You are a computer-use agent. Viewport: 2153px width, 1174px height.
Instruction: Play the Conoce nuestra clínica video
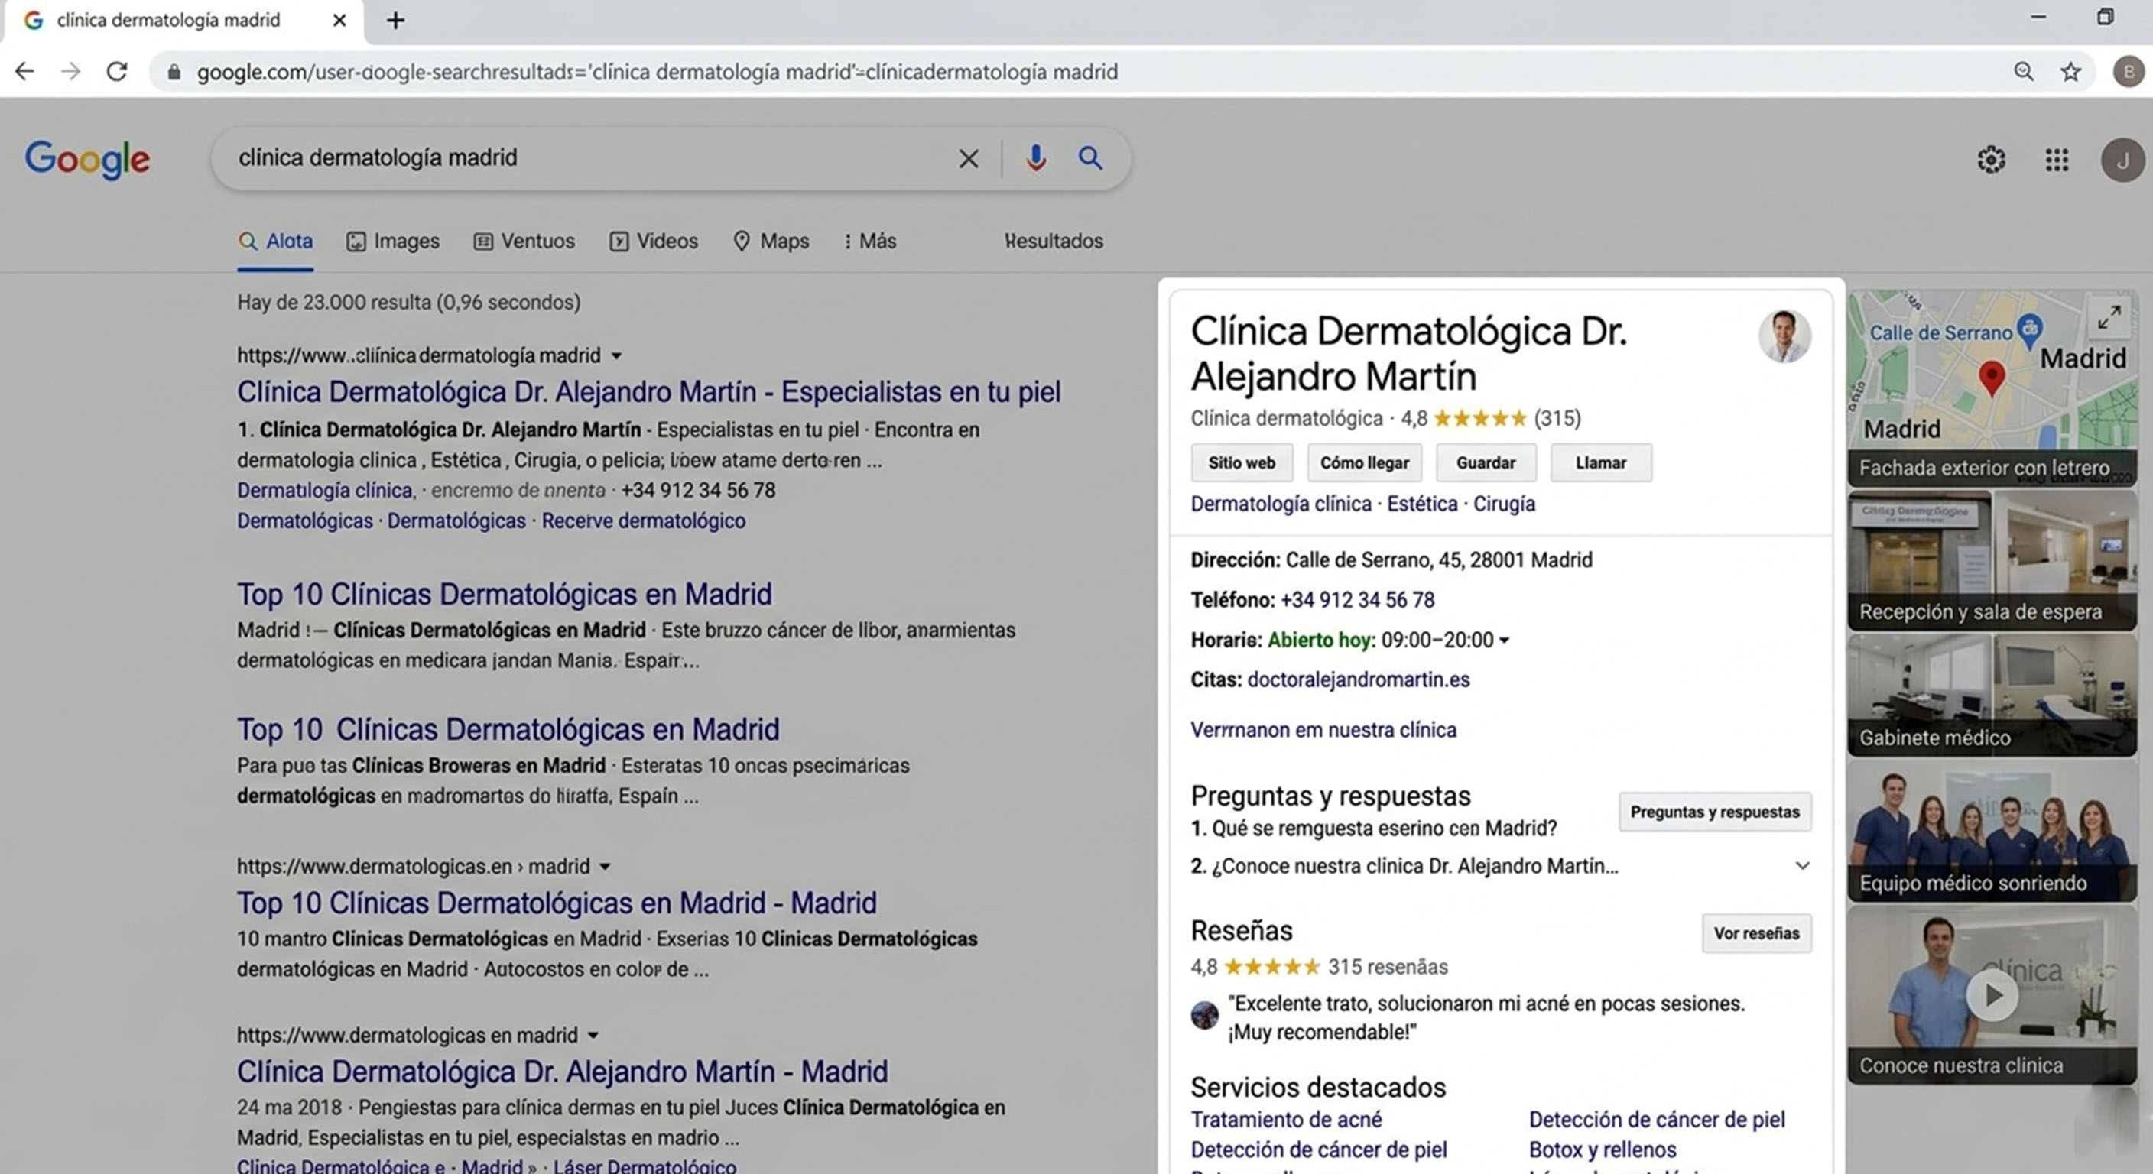[1992, 994]
